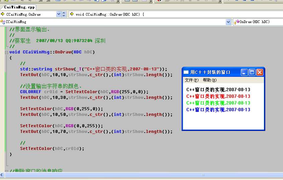Click the method icon beside OnDraw(HDC hDC)

pyautogui.click(x=237, y=22)
